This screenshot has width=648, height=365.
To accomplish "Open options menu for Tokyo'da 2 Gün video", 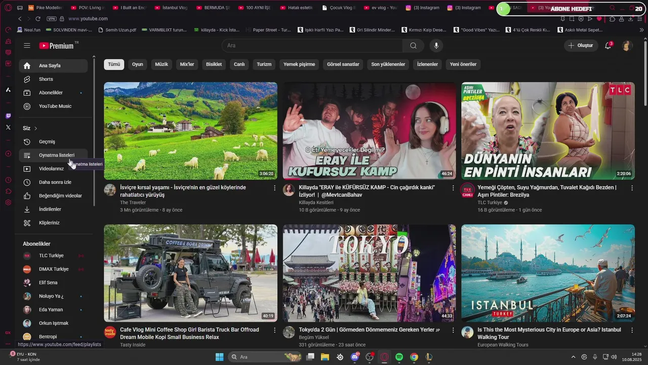I will click(454, 330).
